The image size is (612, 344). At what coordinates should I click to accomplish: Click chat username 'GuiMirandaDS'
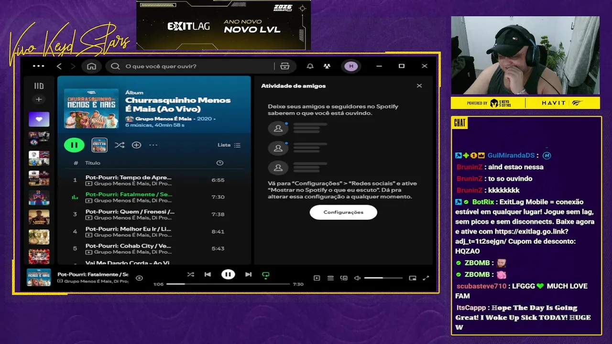point(511,155)
